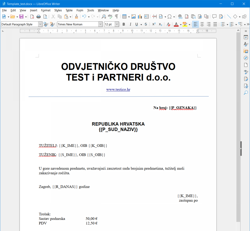Screen dimensions: 250x231
Task: Click the {{P_SUD_NAZIV}} placeholder text
Action: 118,130
